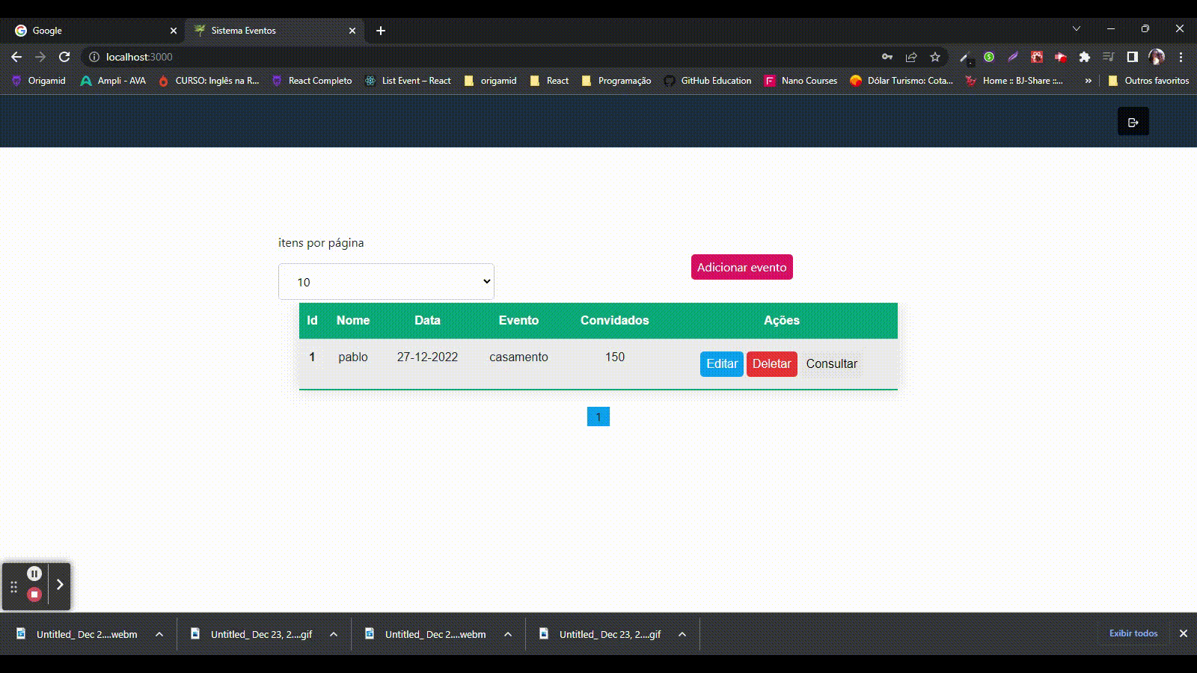Pause the screen recording
Image resolution: width=1197 pixels, height=673 pixels.
pyautogui.click(x=34, y=573)
